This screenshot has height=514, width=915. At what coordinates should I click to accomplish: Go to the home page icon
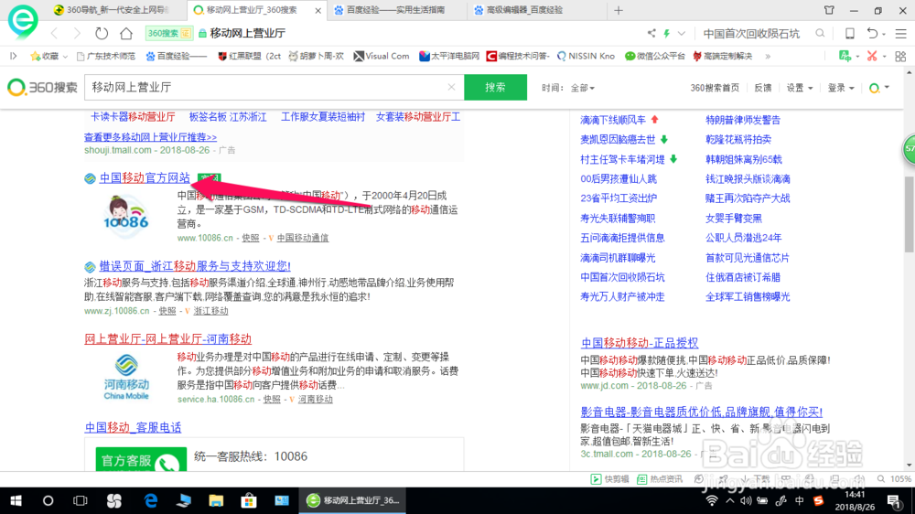click(126, 33)
